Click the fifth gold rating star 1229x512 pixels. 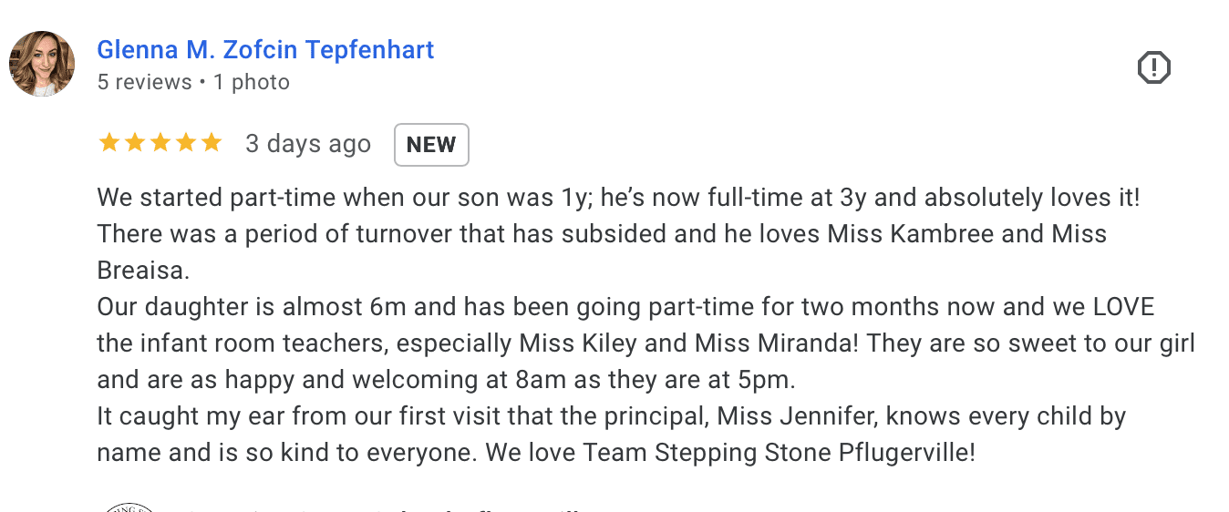(x=212, y=143)
